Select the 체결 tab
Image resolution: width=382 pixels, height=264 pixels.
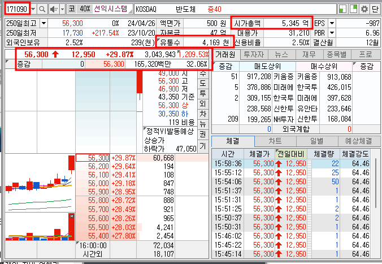(233, 141)
